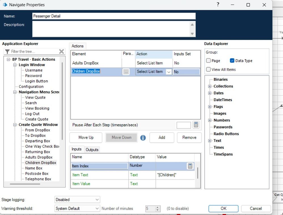
Task: Click the blue info icon beside Move Down
Action: click(x=143, y=138)
